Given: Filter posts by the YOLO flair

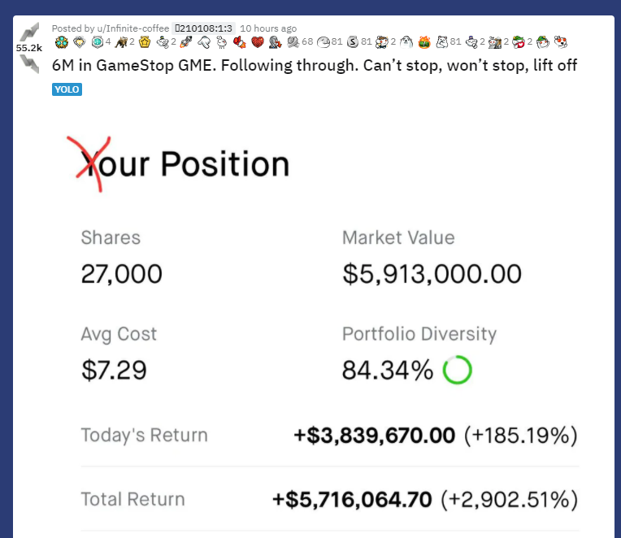Looking at the screenshot, I should tap(67, 89).
